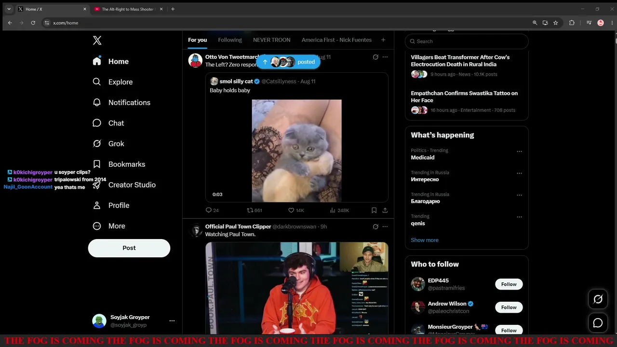Viewport: 617px width, 347px height.
Task: Open the browser zoom magnifier icon
Action: coord(535,23)
